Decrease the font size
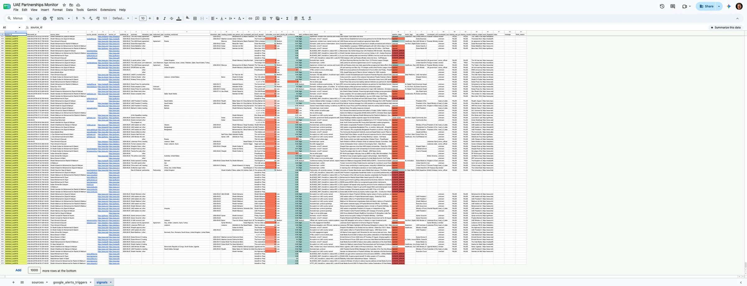The height and width of the screenshot is (286, 747). [136, 18]
